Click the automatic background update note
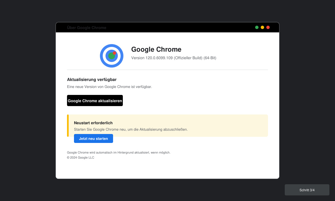 [119, 152]
